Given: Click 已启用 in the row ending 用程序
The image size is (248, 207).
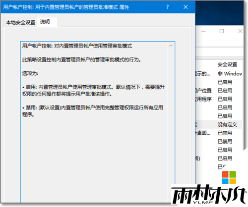Looking at the screenshot, I should pos(225,99).
